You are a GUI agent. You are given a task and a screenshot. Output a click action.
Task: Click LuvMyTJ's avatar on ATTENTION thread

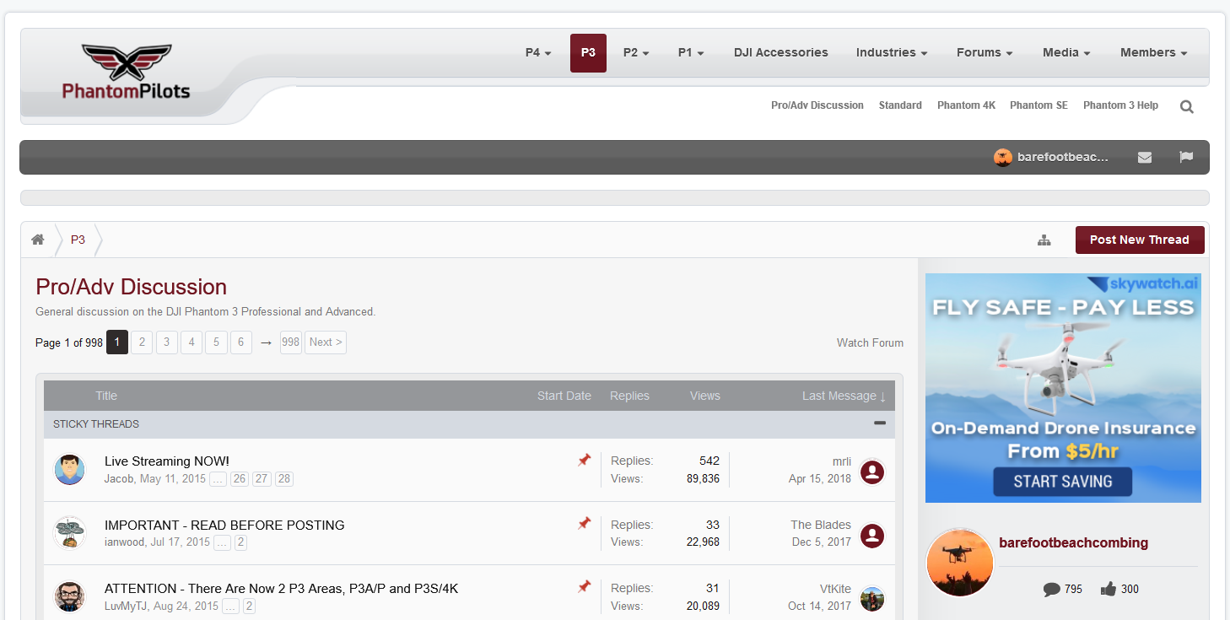[69, 596]
